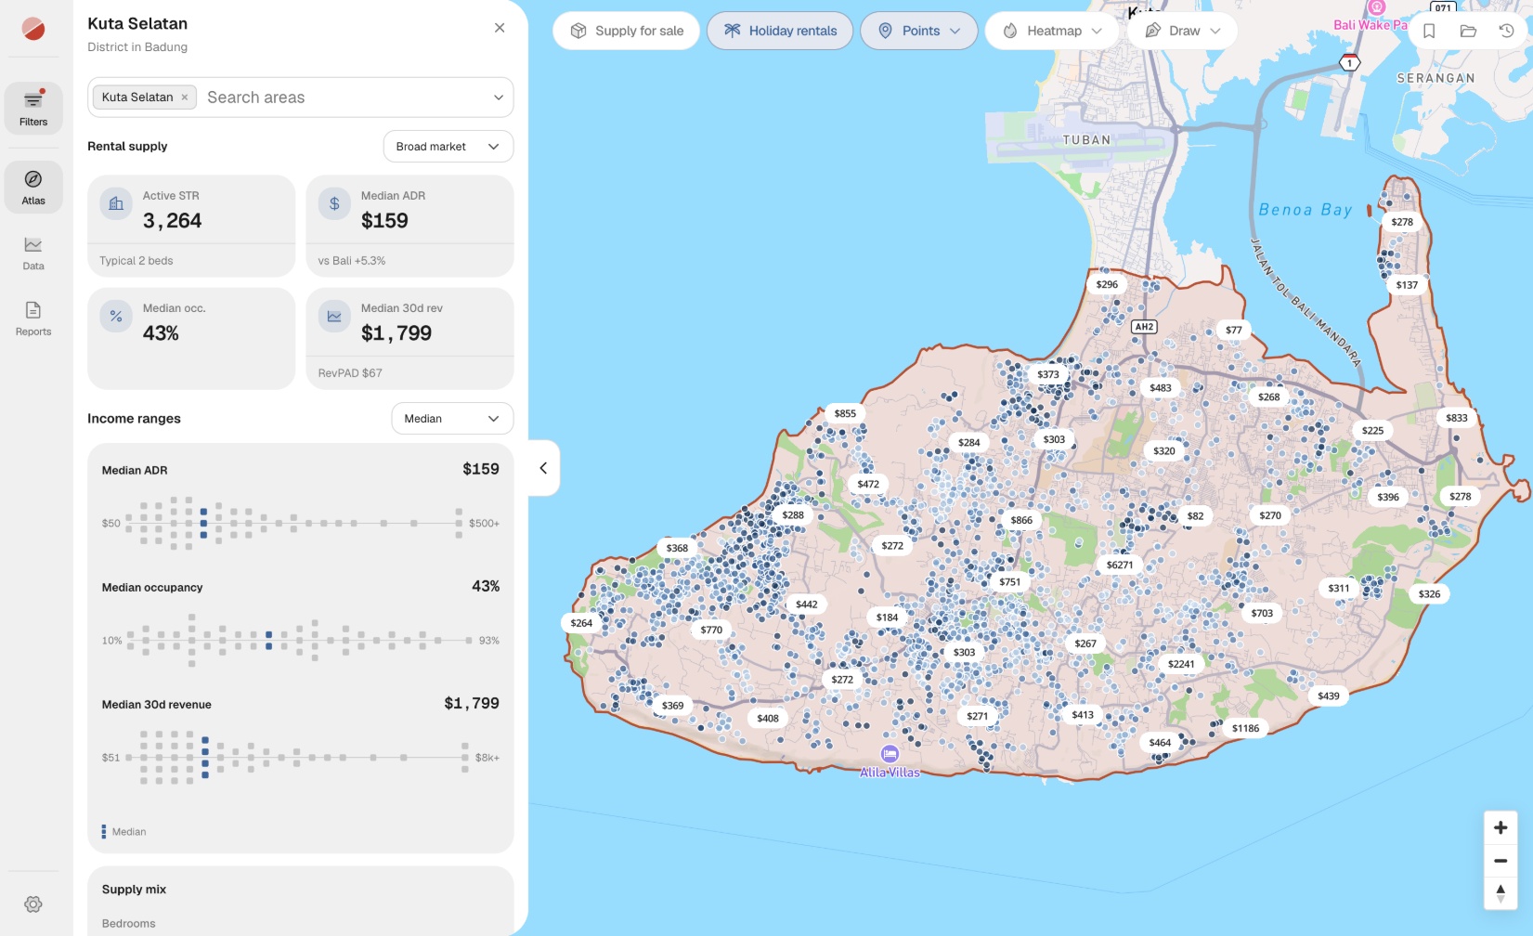Open settings gear in sidebar

[33, 903]
